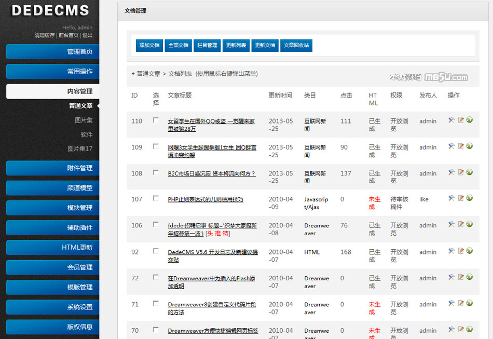This screenshot has width=493, height=339.
Task: Click the tools icon for article 110
Action: pos(451,120)
